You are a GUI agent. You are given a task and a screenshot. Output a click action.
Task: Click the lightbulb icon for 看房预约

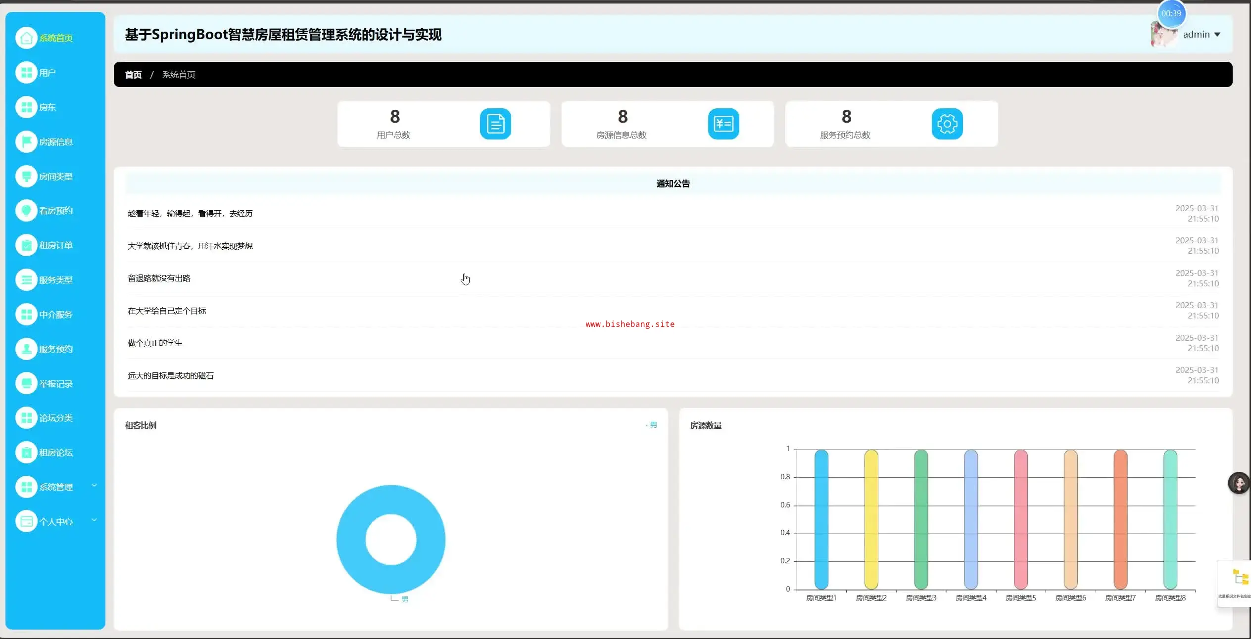[x=26, y=211]
